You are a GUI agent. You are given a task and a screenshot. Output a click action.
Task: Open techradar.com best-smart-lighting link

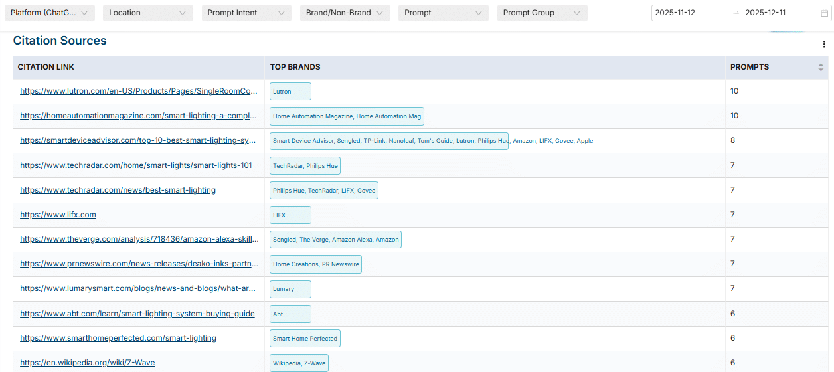point(118,190)
